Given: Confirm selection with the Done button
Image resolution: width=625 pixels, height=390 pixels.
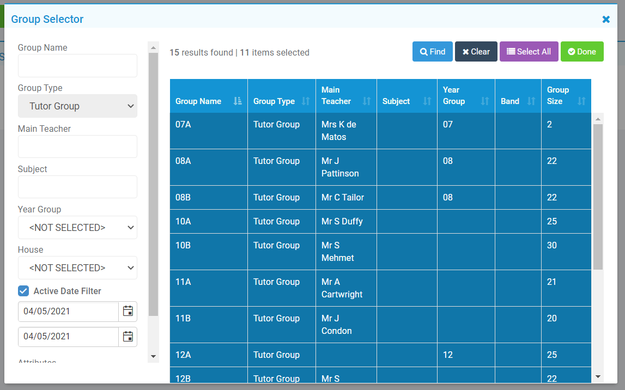Looking at the screenshot, I should (582, 52).
